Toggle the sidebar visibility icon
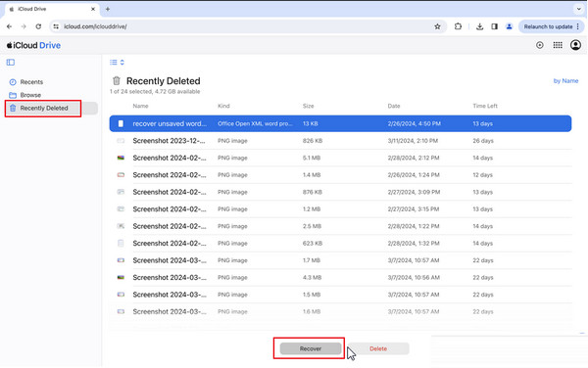Screen dimensions: 588x368 coord(11,62)
